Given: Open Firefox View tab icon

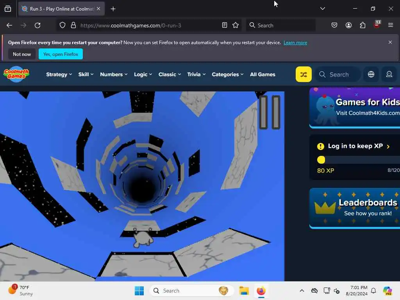Looking at the screenshot, I should coord(8,9).
